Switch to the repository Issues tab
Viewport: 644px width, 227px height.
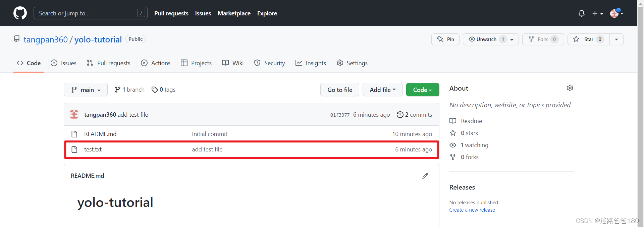click(63, 63)
